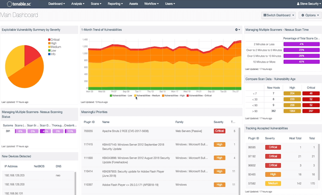The width and height of the screenshot is (322, 195).
Task: Open the Dashboard menu
Action: [x=56, y=4]
